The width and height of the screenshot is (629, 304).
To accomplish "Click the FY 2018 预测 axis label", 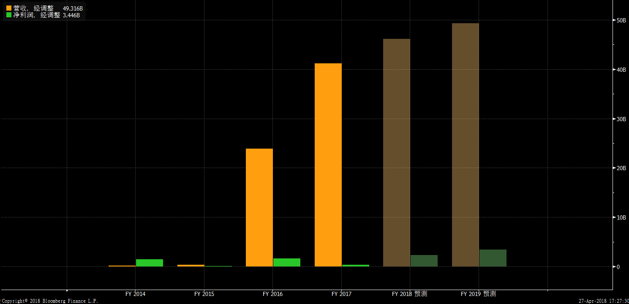I will click(409, 294).
